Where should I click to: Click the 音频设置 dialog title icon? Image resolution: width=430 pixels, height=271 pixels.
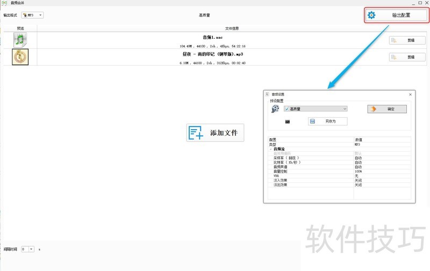(267, 94)
